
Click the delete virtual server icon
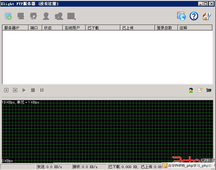coord(21,16)
